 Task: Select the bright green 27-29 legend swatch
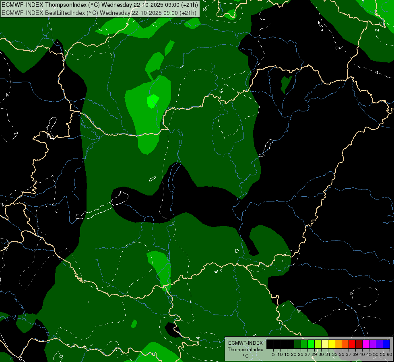point(311,344)
